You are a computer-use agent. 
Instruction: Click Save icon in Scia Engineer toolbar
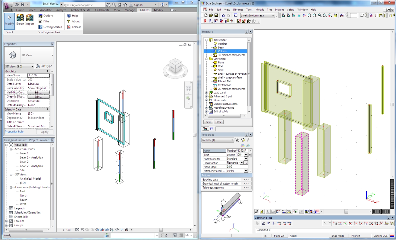click(216, 15)
